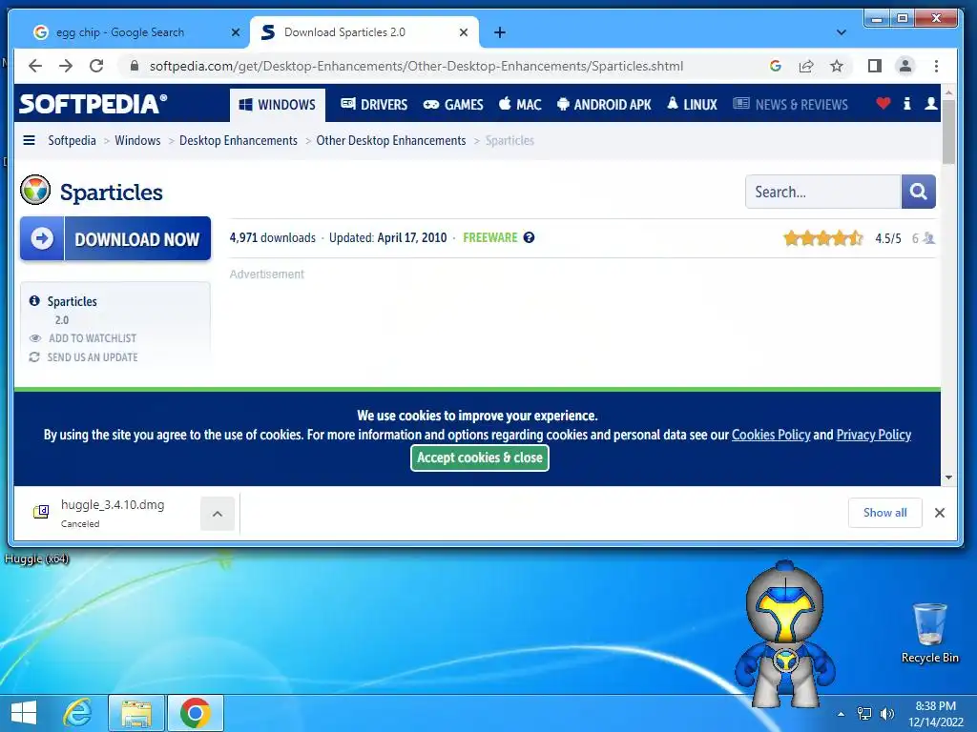Click the magnifier search button
This screenshot has width=977, height=732.
pos(919,192)
